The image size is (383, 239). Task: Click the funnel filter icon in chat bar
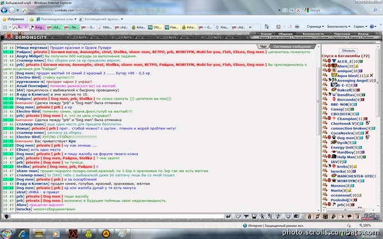coord(246,216)
